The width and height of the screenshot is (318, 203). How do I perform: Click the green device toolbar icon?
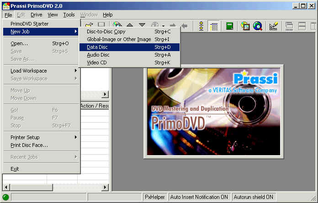coord(229,26)
